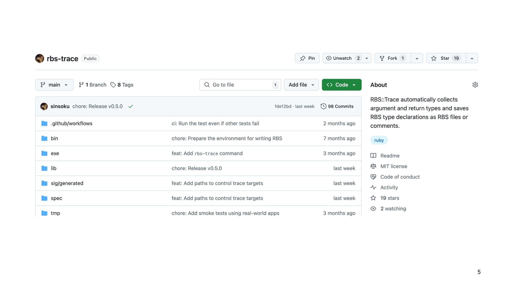Screen dimensions: 512x288
Task: Click the 98 Commits history icon
Action: 323,106
